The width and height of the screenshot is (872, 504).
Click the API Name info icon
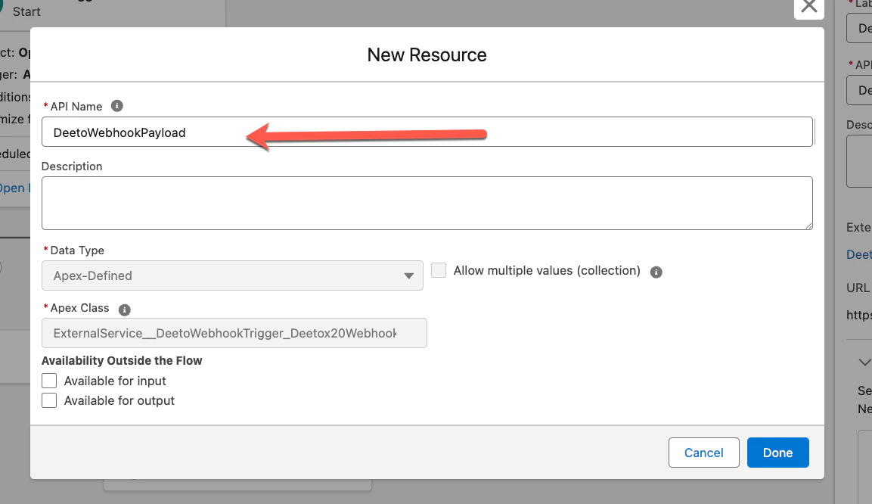(x=116, y=106)
